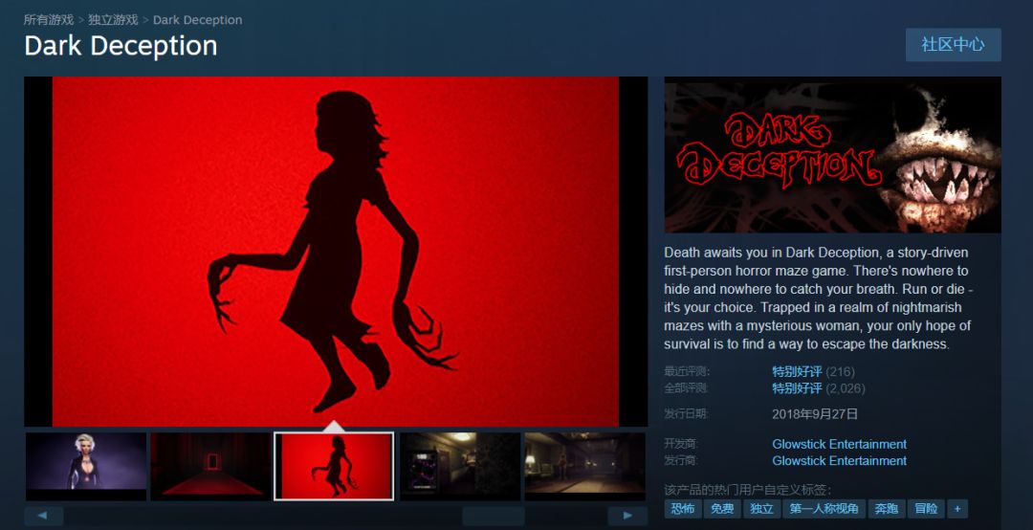Open publisher Glowstick Entertainment link
This screenshot has width=1033, height=530.
point(840,461)
